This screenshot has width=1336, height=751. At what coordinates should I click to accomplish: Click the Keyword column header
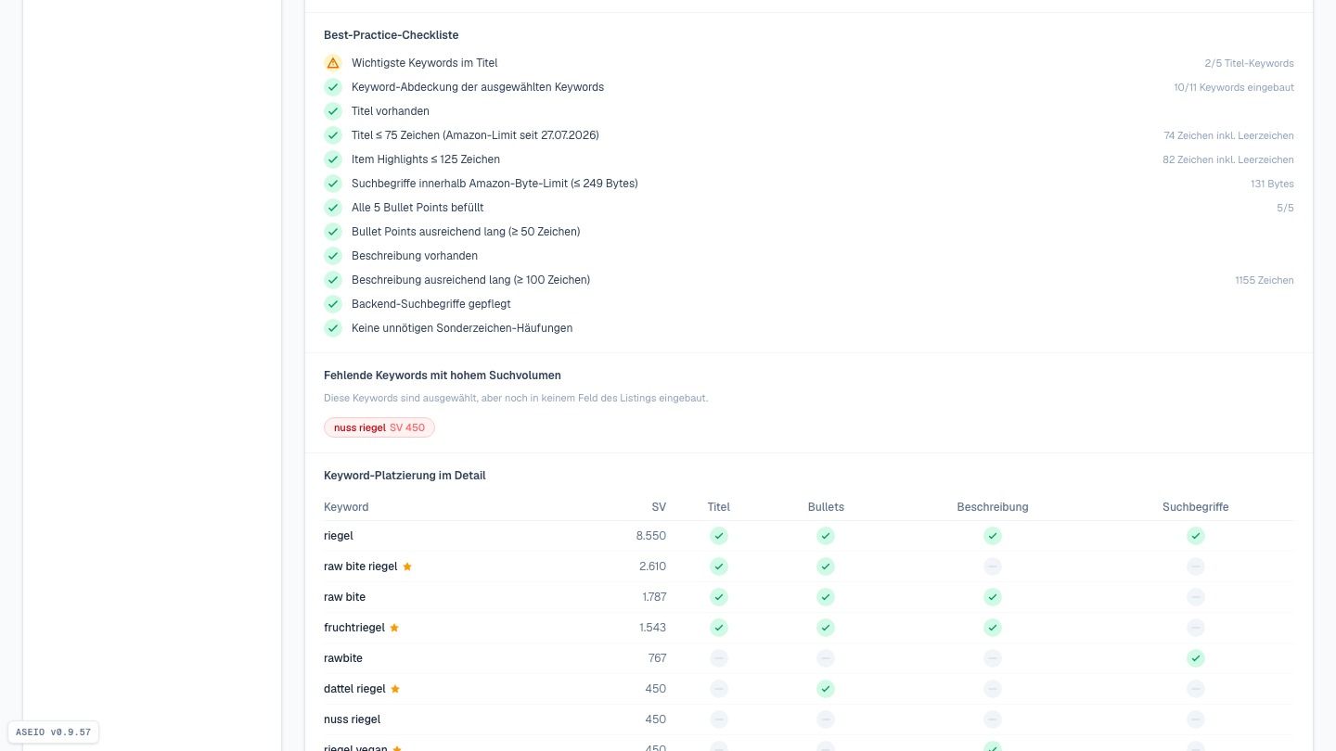coord(346,507)
